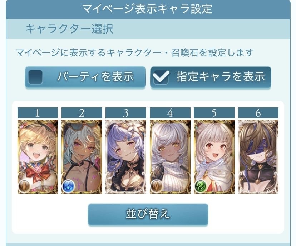Click the 並び替え sort button
This screenshot has height=246, width=296.
click(148, 214)
